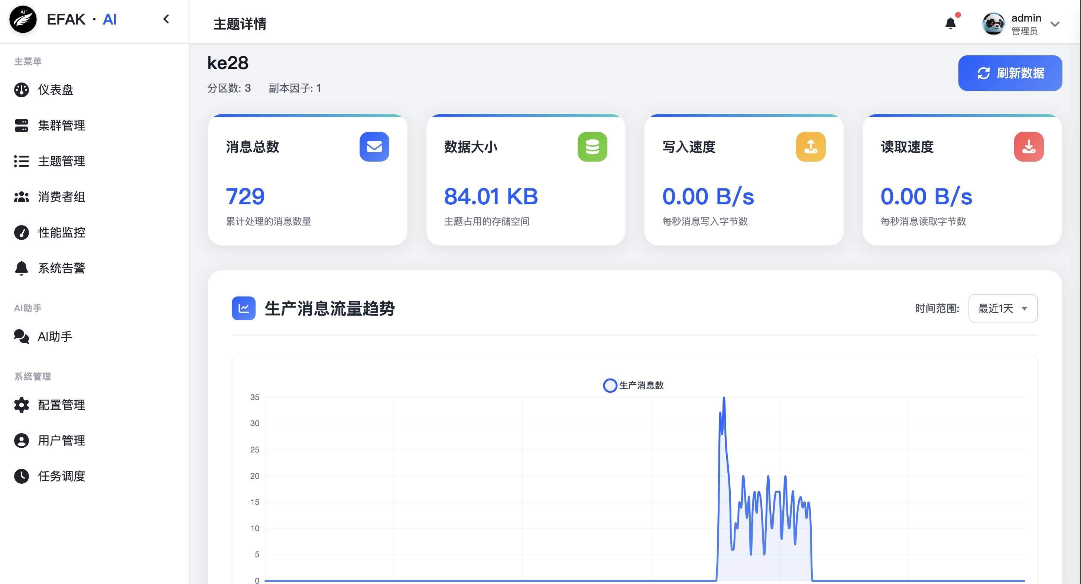
Task: Open the 仪表盘 dashboard page
Action: click(55, 90)
